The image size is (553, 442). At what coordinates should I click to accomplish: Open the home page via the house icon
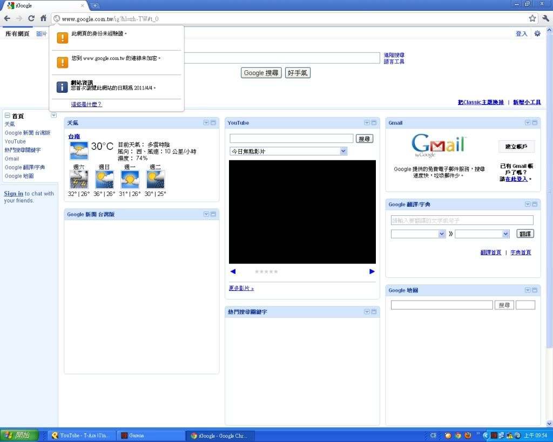click(43, 18)
